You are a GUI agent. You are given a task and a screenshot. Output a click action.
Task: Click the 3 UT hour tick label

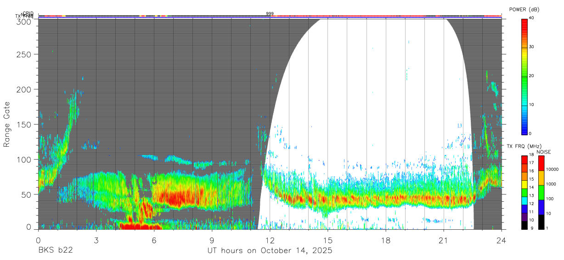point(96,240)
